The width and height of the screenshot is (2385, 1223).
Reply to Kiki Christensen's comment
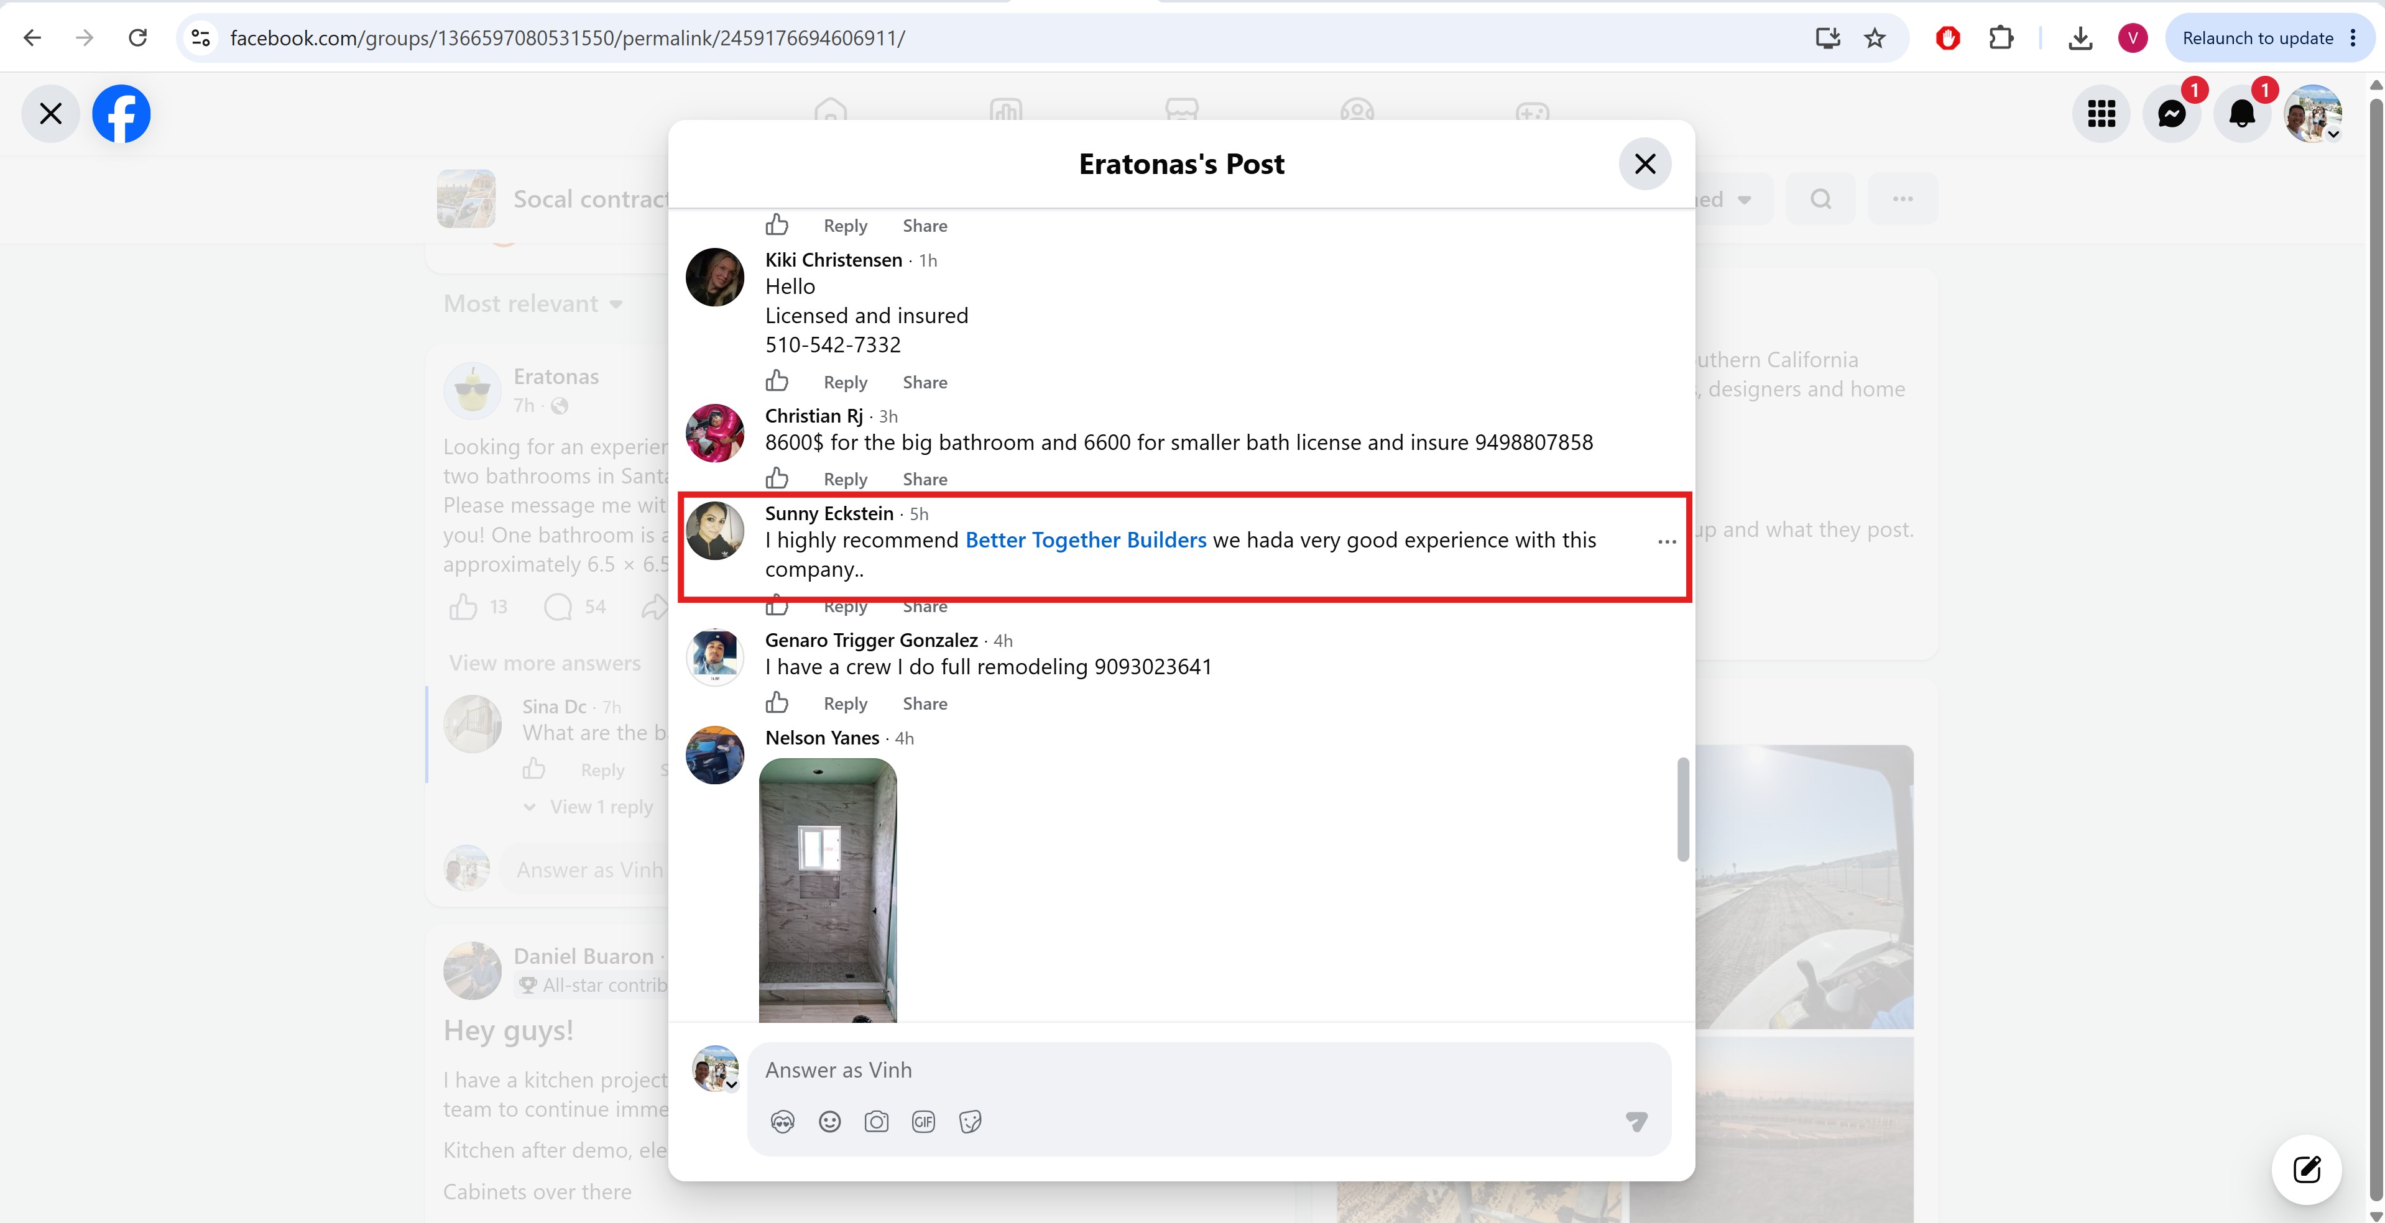coord(846,382)
